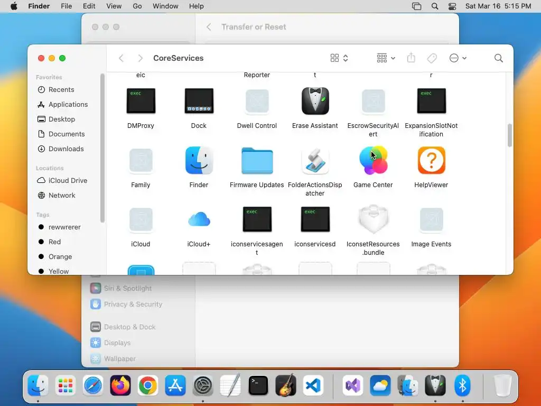
Task: Open the Help menu
Action: point(197,6)
